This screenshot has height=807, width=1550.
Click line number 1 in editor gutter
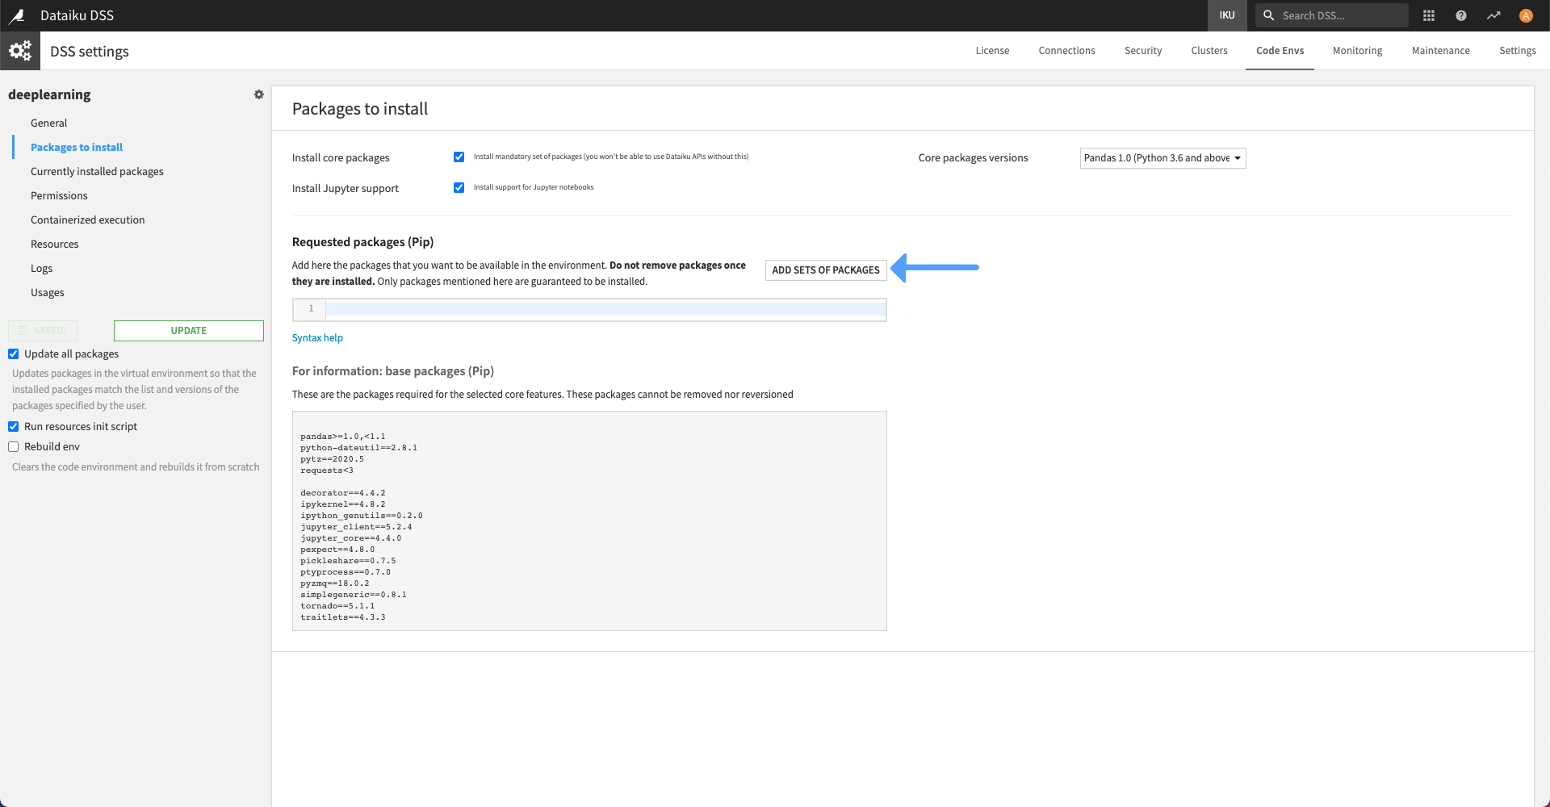coord(311,309)
